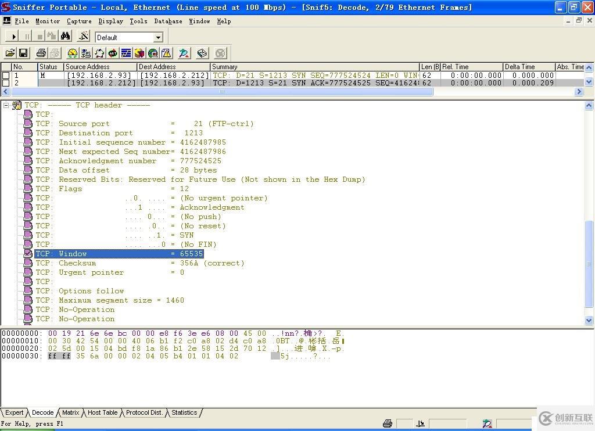Start capture with the play button

point(13,37)
